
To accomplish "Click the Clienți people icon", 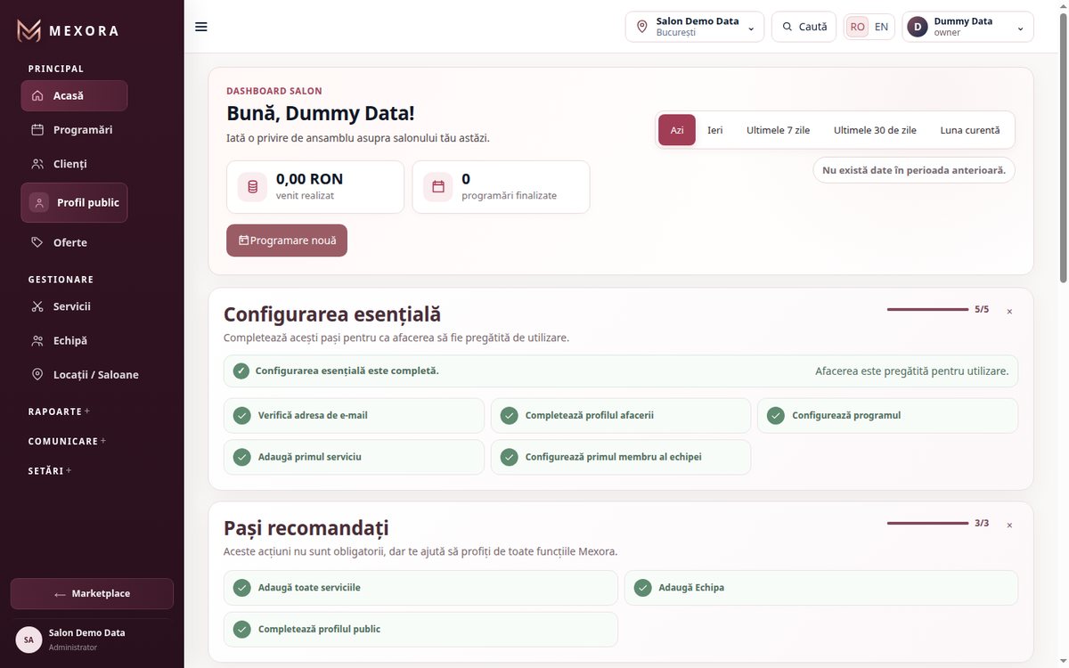I will (x=37, y=164).
